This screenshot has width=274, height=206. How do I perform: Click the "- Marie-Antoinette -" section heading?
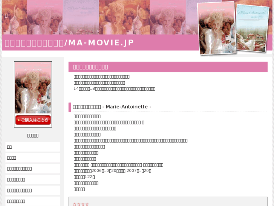point(112,107)
